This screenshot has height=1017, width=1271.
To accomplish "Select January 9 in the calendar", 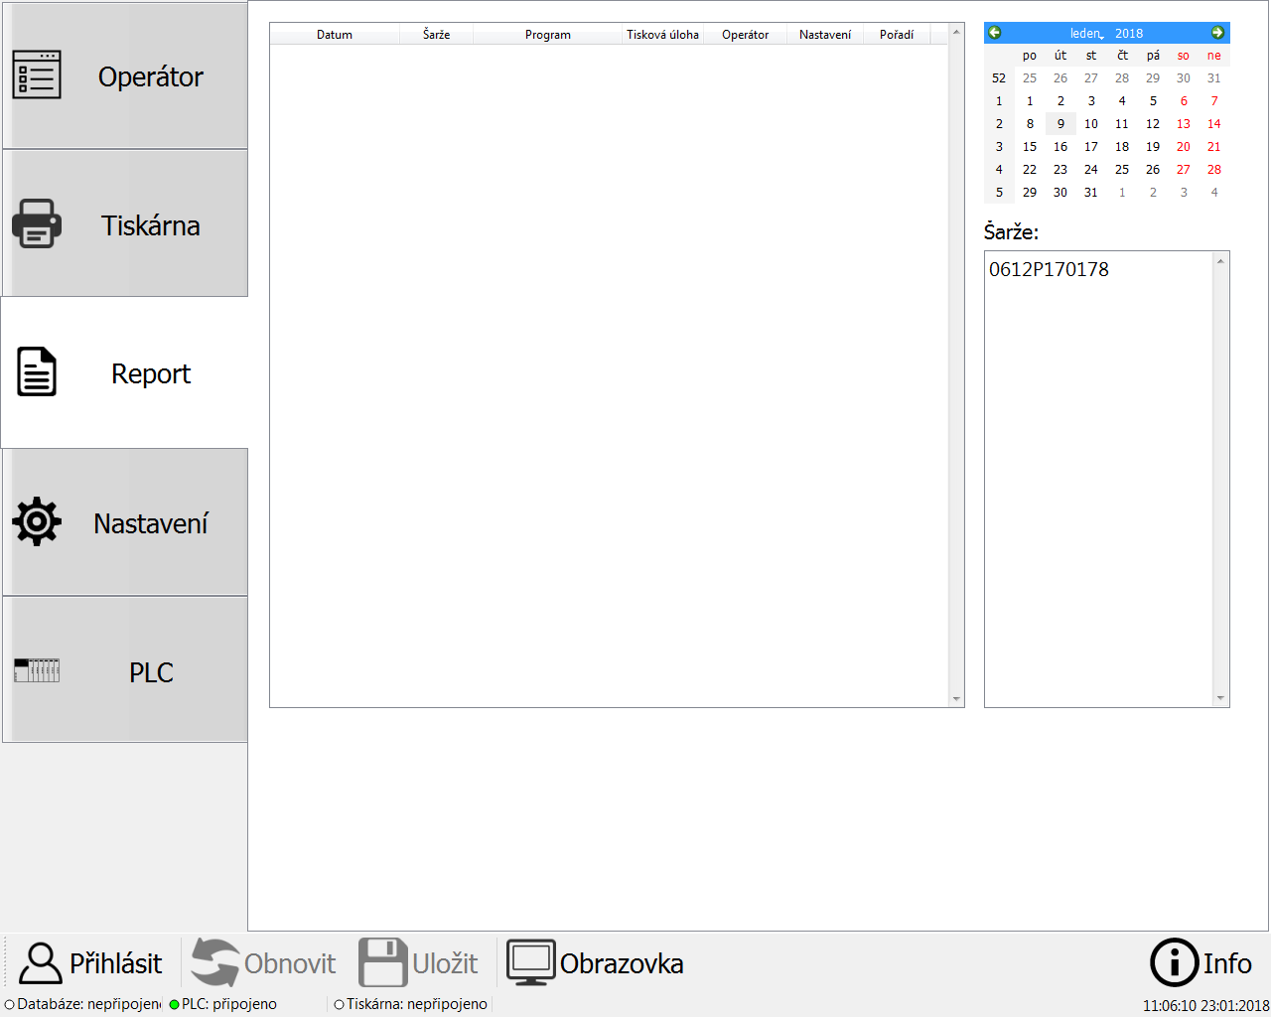I will click(1060, 124).
